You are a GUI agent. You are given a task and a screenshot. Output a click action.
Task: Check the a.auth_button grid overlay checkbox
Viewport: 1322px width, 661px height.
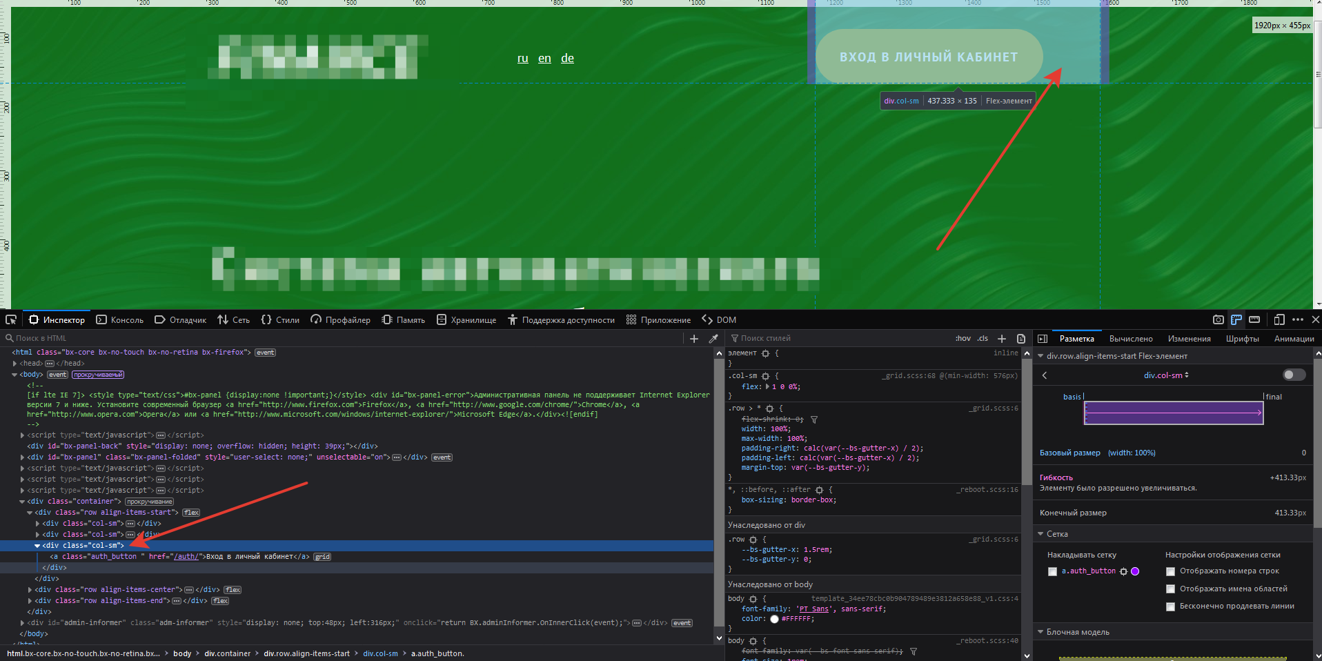click(1052, 571)
